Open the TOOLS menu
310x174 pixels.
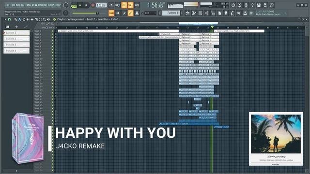(x=51, y=5)
